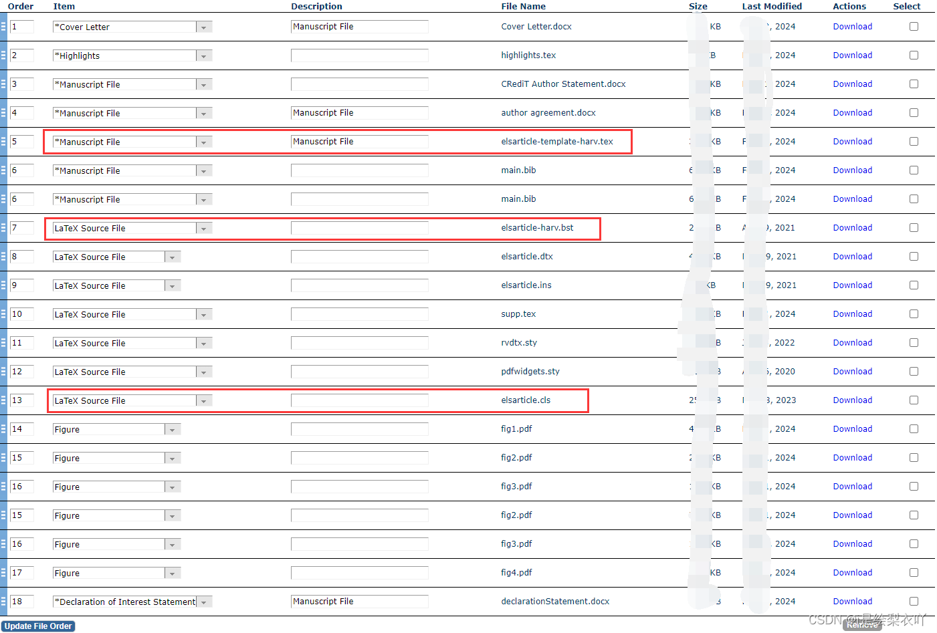Select the checkbox for author agreement.docx
Viewport: 937px width, 633px height.
(914, 113)
